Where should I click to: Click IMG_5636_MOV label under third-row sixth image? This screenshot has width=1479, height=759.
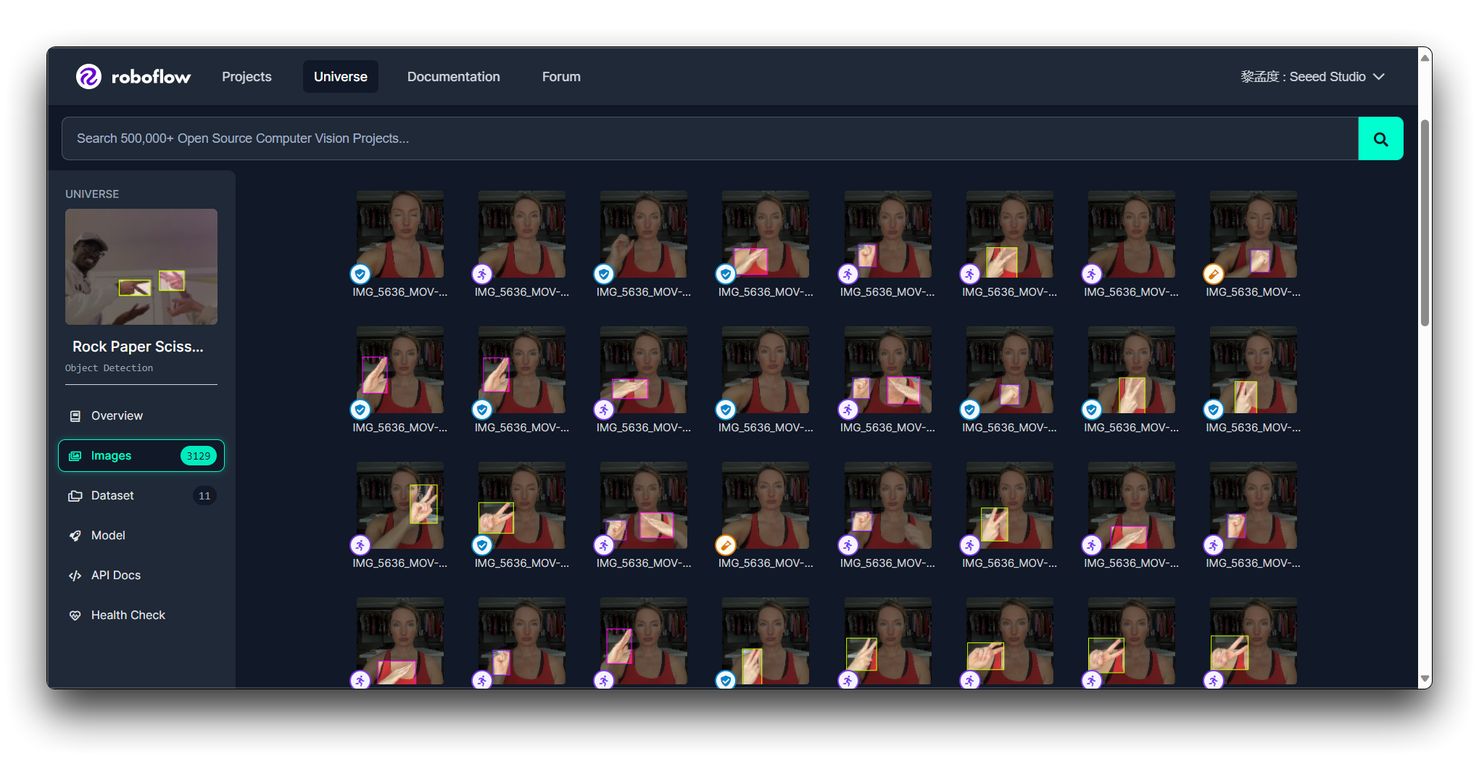pos(1010,563)
